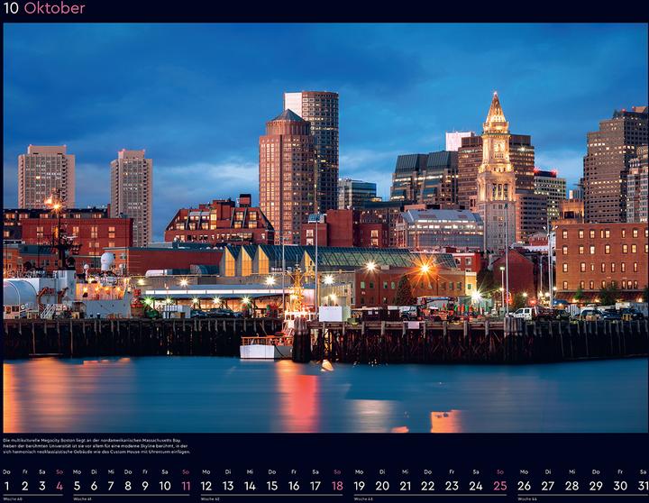Click the Boston skyline photo

coord(324,225)
